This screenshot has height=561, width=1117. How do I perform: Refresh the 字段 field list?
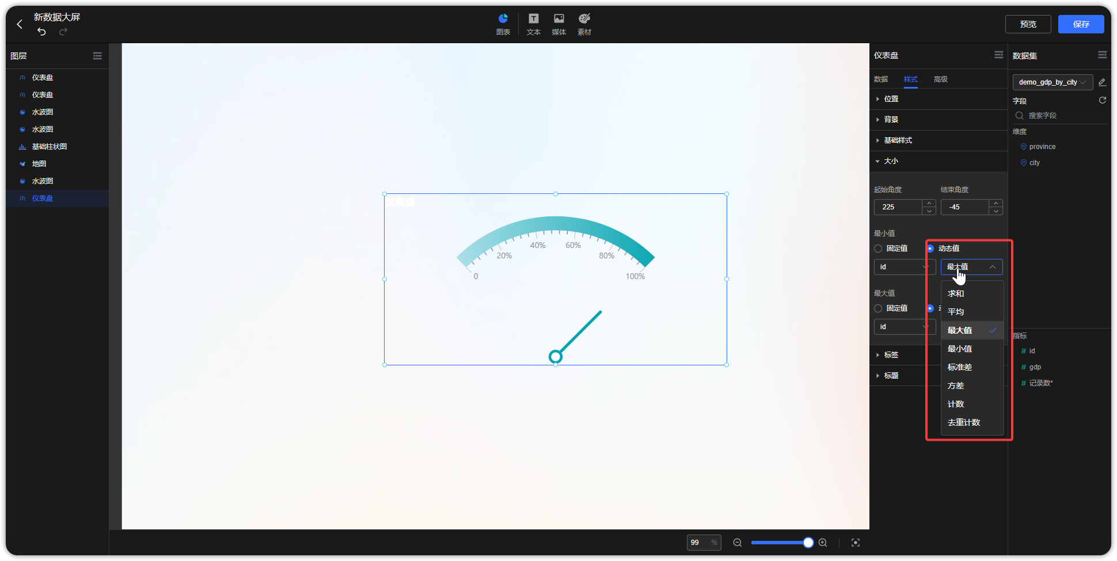click(x=1103, y=100)
